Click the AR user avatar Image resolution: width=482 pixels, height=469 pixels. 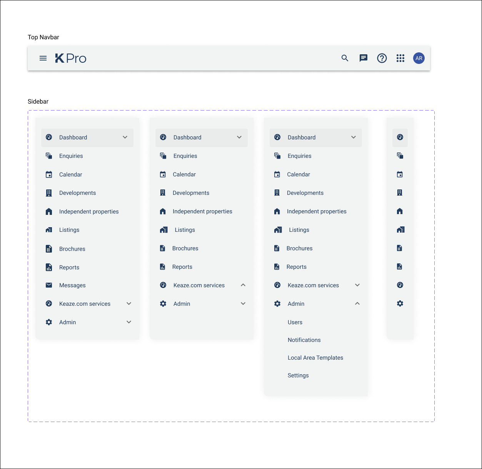(419, 58)
